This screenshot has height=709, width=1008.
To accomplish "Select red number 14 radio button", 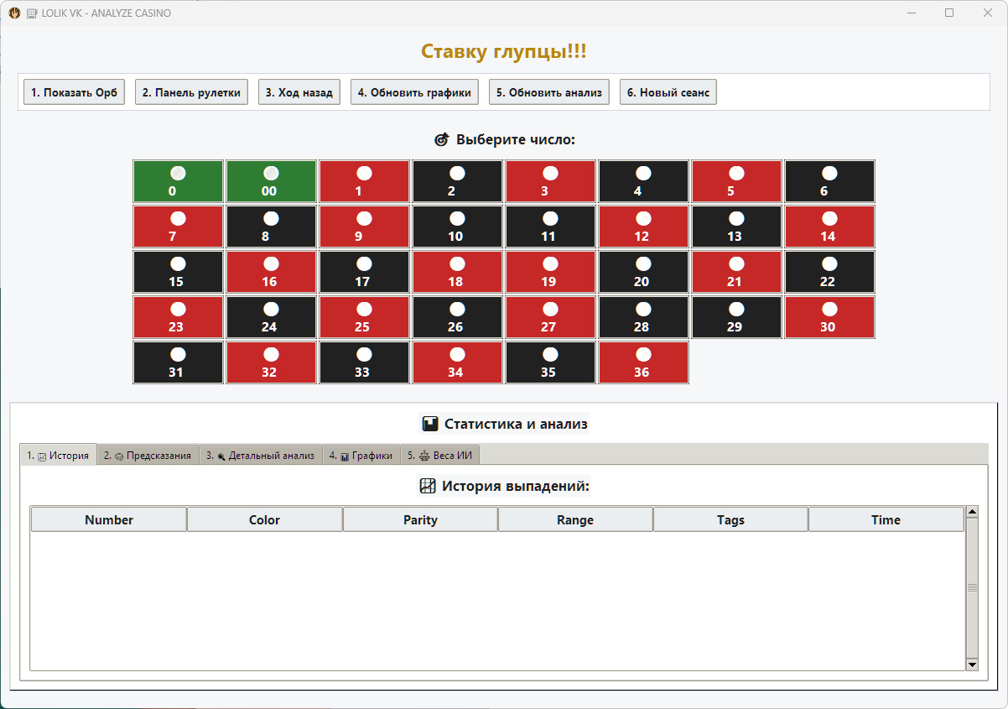I will coord(829,227).
